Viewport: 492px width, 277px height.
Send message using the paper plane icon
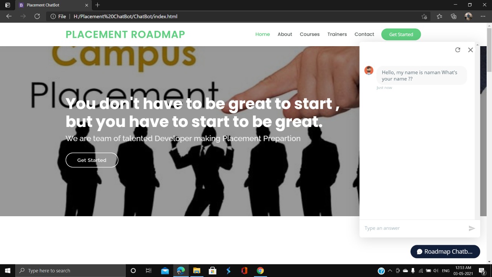tap(472, 229)
